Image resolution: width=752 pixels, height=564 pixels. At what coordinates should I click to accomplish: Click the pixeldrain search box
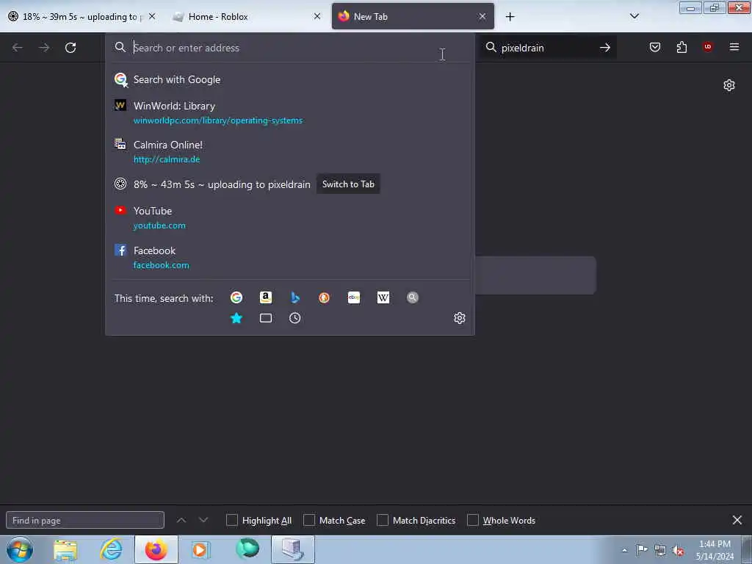(546, 48)
